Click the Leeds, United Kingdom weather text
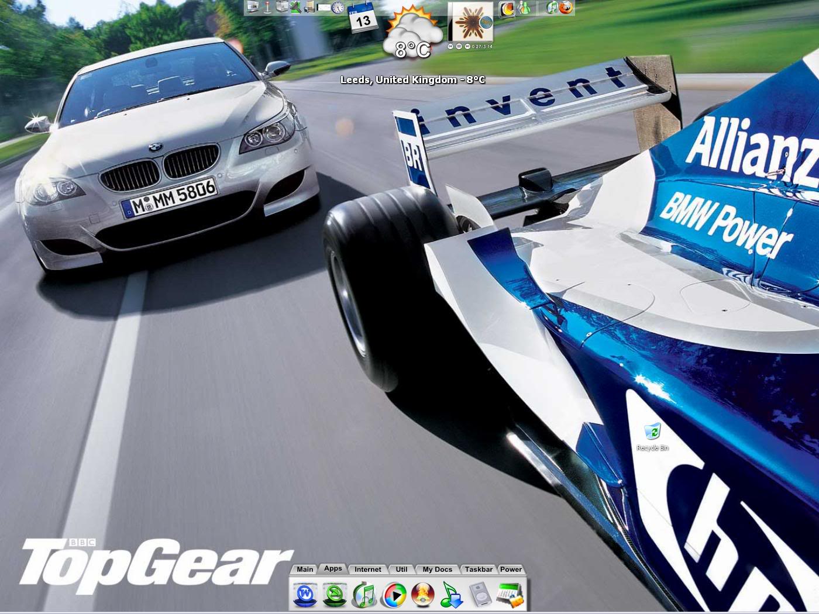Screen dimensions: 819x614 tap(413, 80)
